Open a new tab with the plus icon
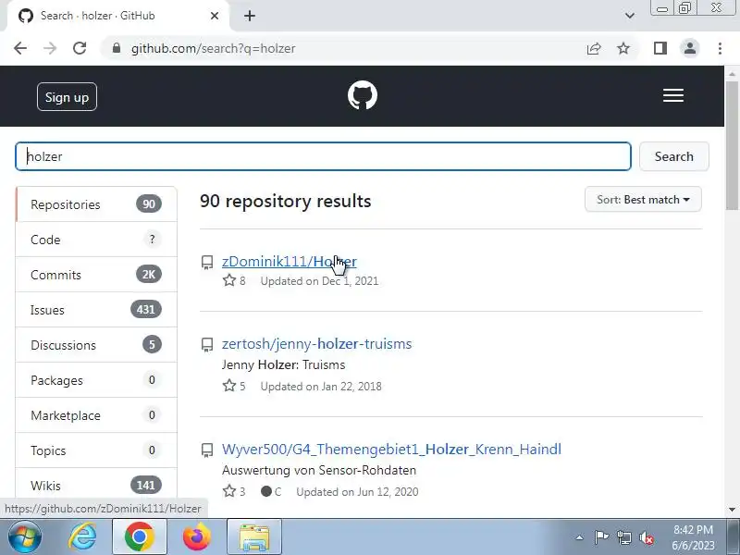 tap(250, 16)
